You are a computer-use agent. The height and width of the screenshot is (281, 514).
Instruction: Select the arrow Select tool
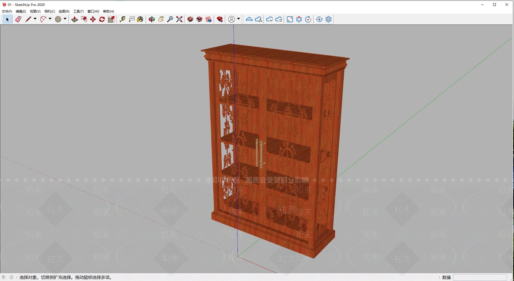[x=7, y=20]
